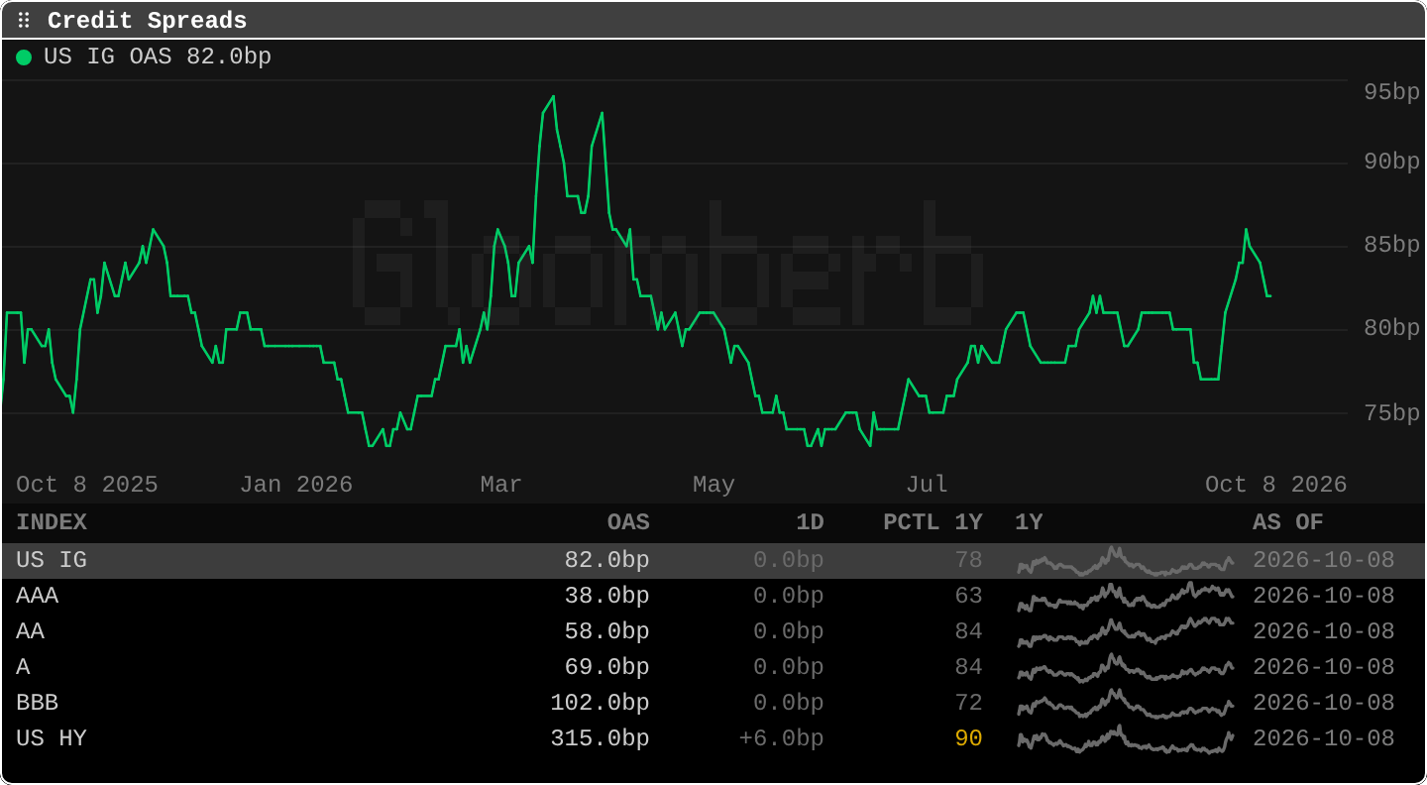The image size is (1427, 785).
Task: Click the Jan 2026 x-axis label
Action: pos(296,485)
